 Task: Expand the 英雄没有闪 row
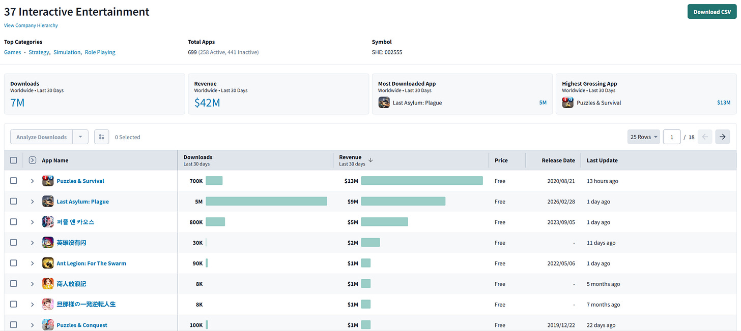(x=32, y=243)
